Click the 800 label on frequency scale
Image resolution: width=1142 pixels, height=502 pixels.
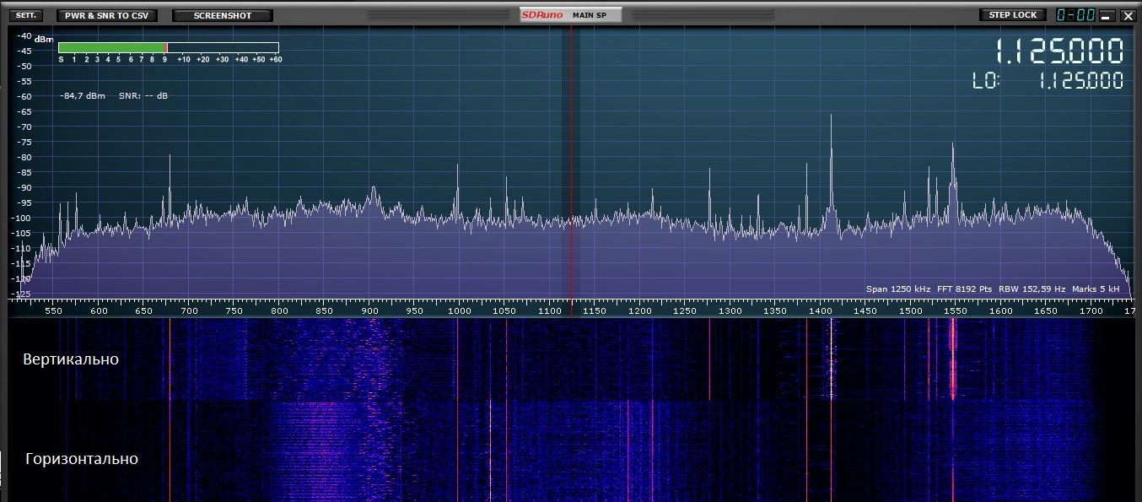[x=279, y=311]
